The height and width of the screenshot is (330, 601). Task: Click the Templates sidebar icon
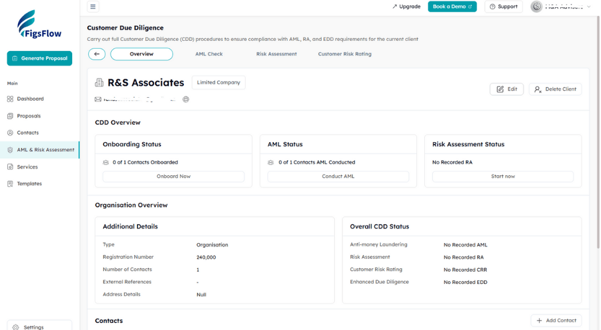(10, 184)
